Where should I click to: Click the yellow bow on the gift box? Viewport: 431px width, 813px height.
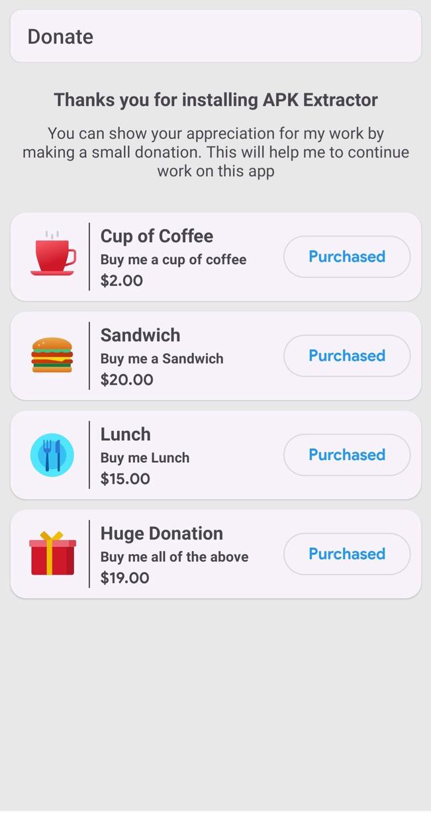[52, 535]
